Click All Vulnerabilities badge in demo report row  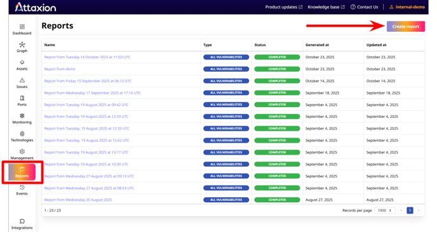click(226, 69)
